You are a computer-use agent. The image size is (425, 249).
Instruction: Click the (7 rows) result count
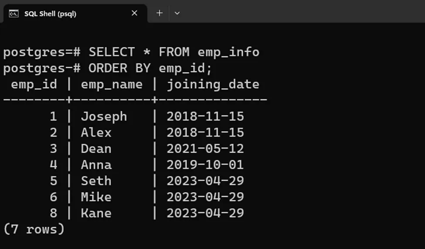tap(34, 229)
